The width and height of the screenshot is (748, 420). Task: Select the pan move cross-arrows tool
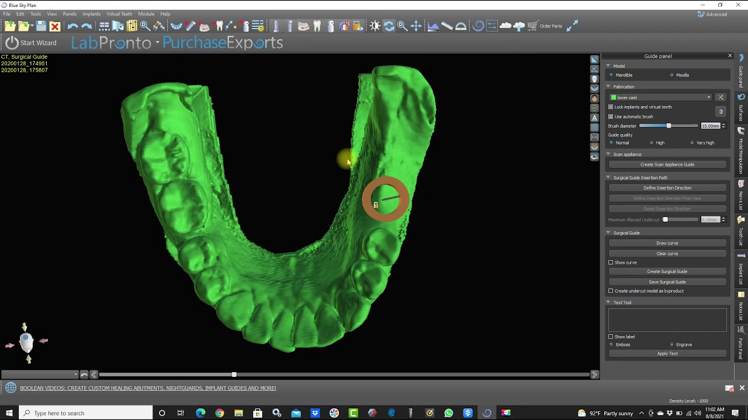pos(415,26)
